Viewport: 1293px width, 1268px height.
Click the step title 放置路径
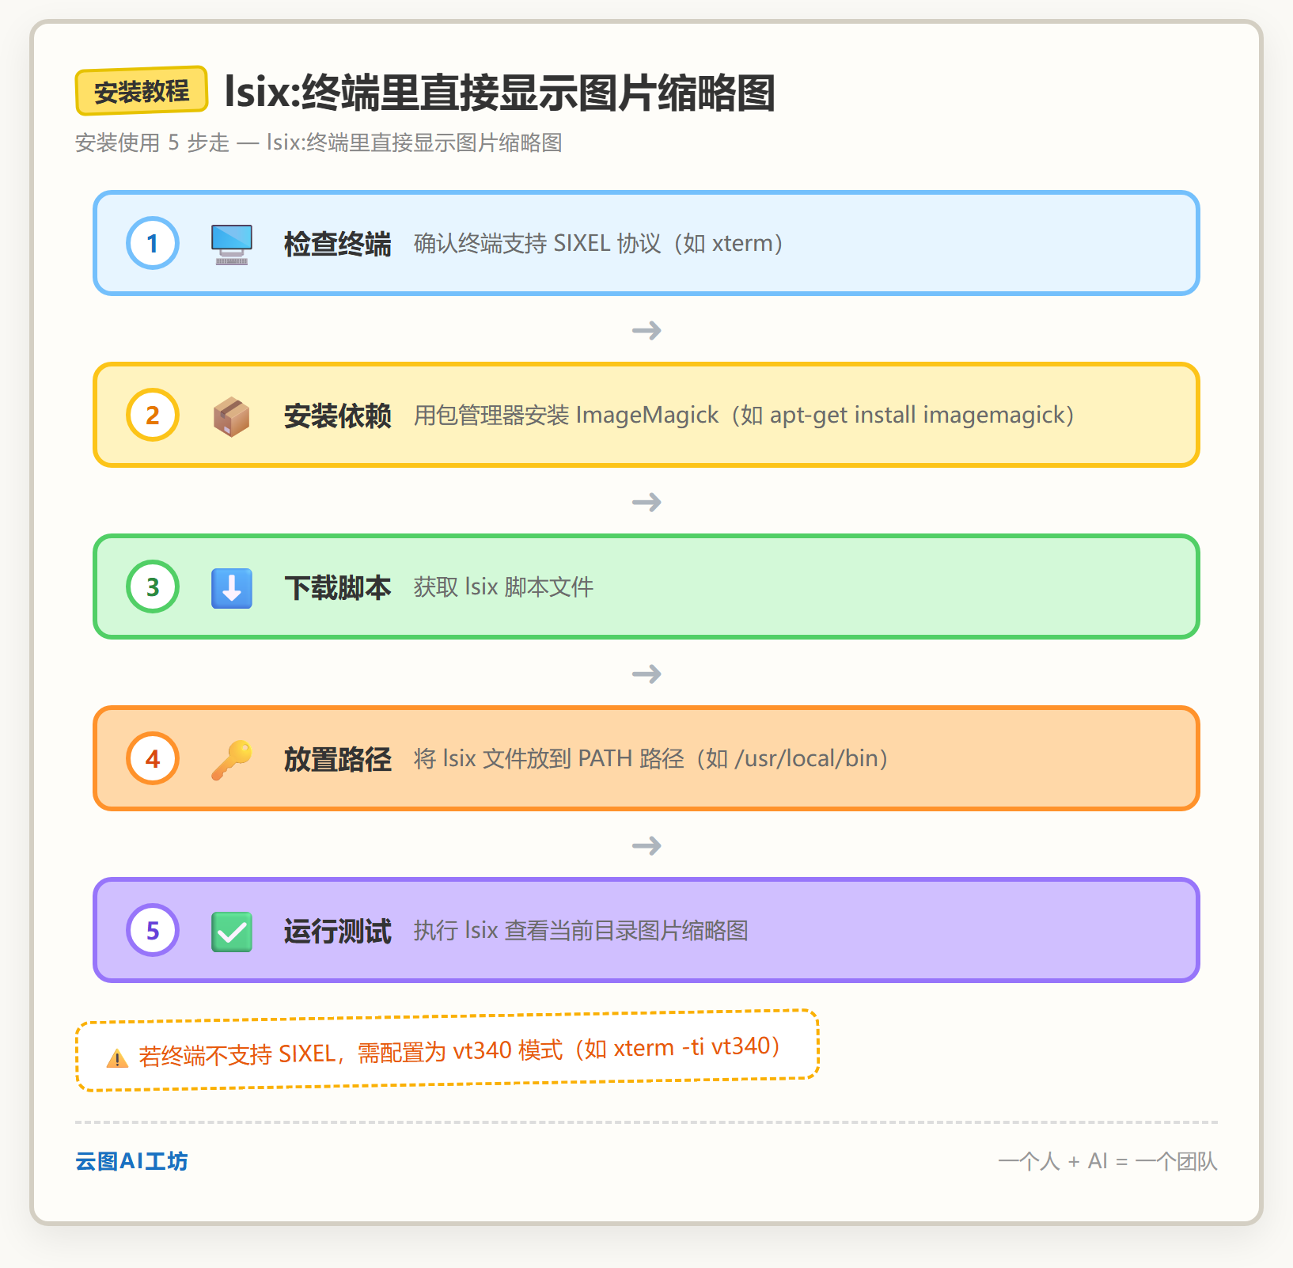point(338,759)
